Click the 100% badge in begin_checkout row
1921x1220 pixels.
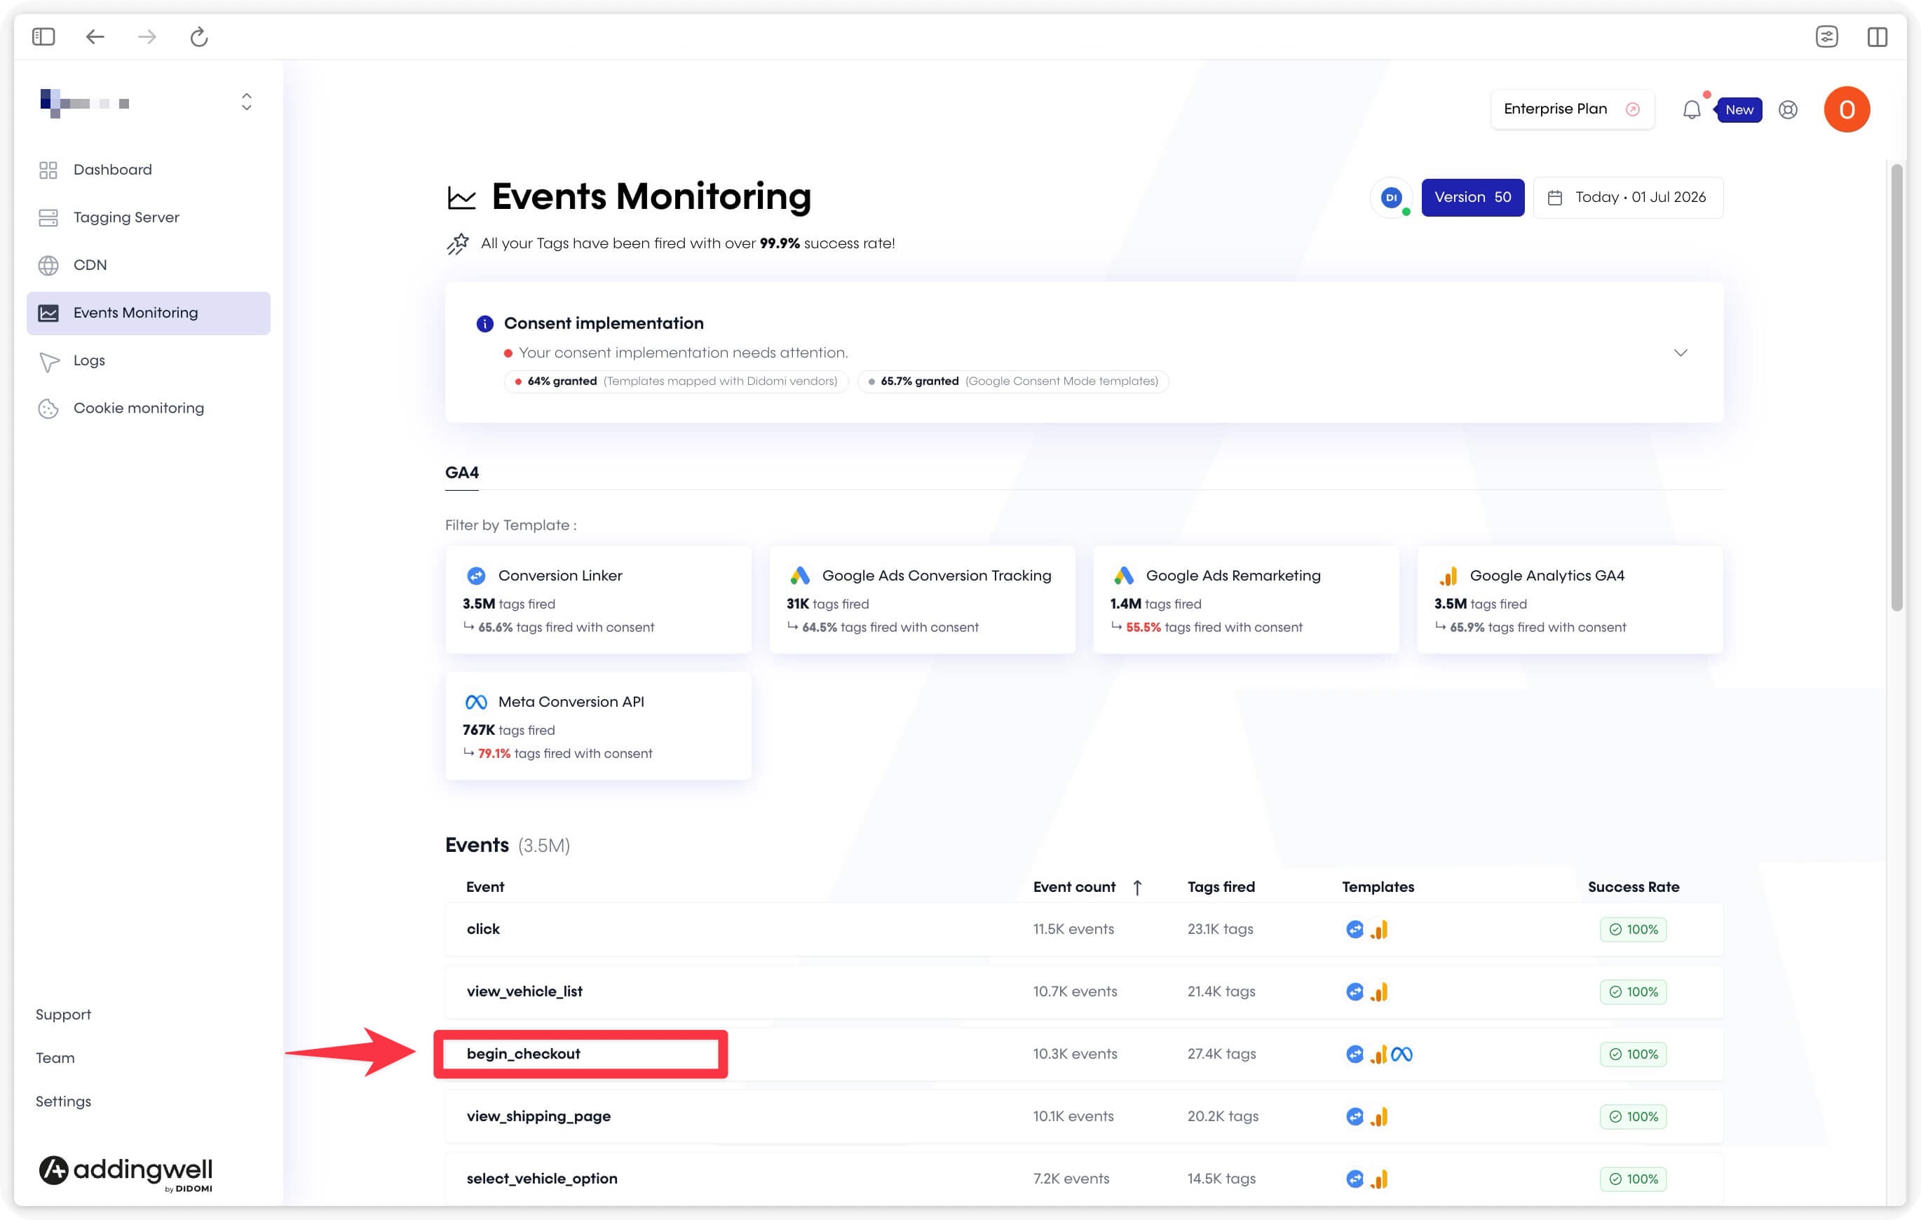[1633, 1054]
